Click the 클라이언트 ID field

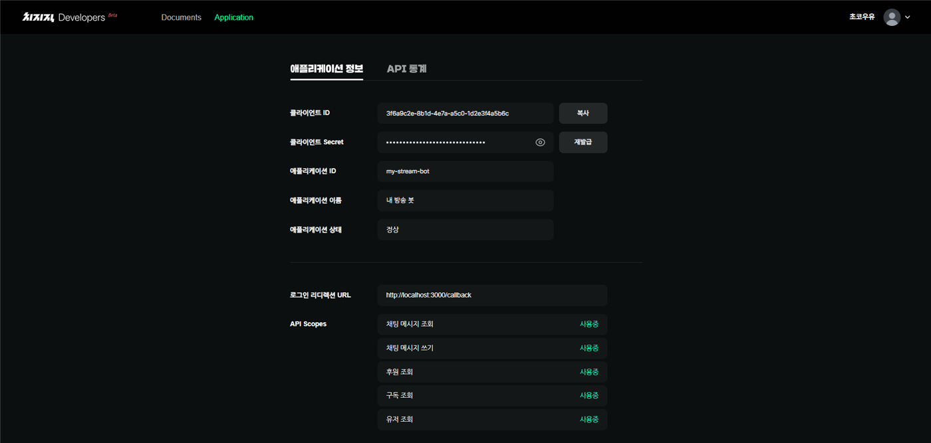coord(465,113)
